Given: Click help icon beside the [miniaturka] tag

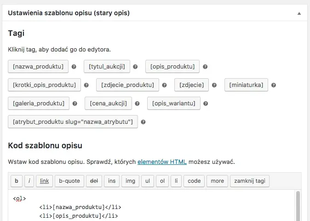Looking at the screenshot, I should coord(273,85).
